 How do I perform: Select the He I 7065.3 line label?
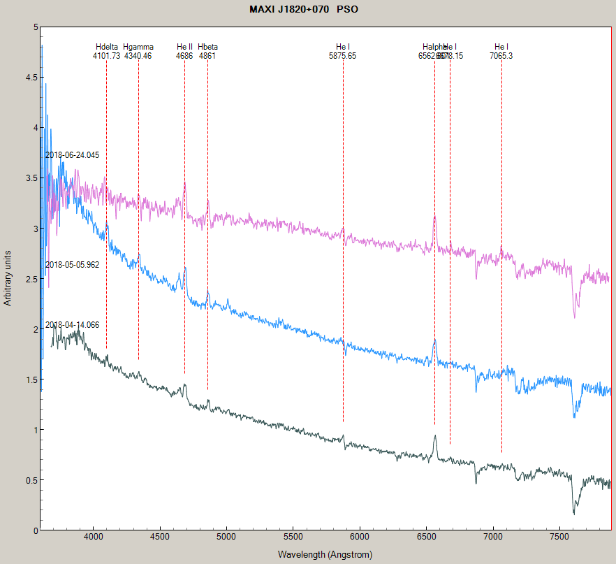[501, 52]
